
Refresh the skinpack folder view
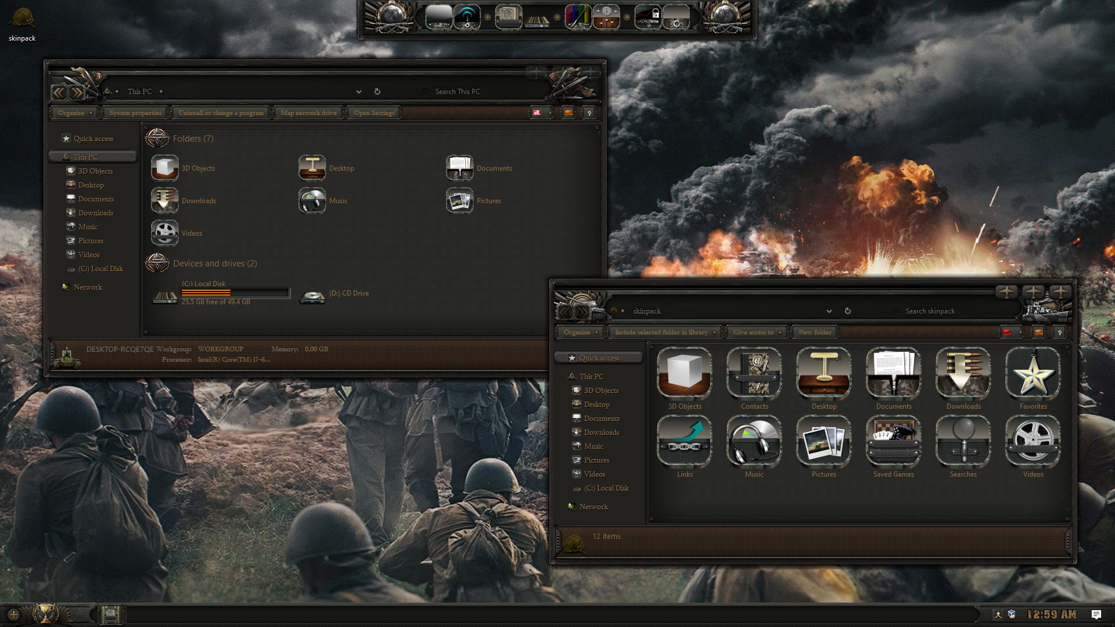(x=848, y=311)
